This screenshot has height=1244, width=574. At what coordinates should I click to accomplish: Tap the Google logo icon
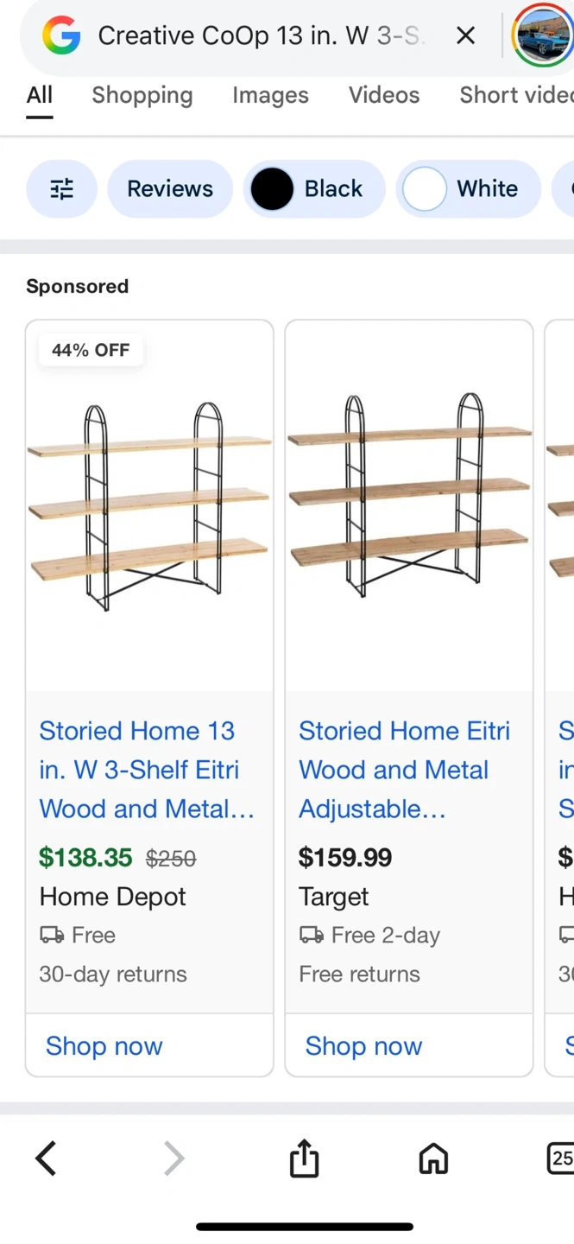(61, 36)
